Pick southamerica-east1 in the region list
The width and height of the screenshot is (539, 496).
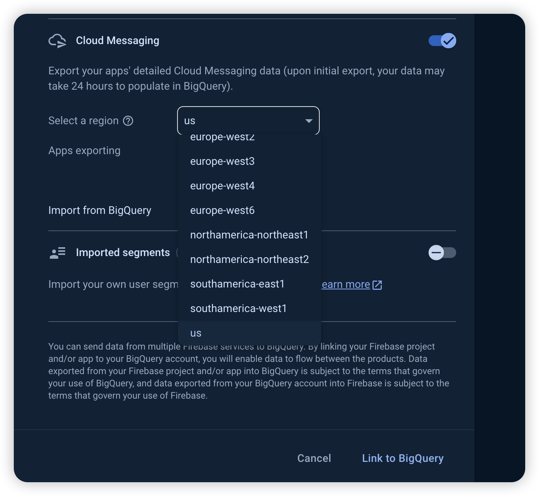[250, 284]
